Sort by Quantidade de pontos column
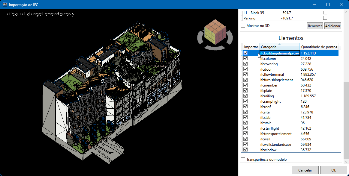The height and width of the screenshot is (176, 349). [319, 47]
